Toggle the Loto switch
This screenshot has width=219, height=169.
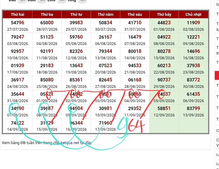coord(61,1)
